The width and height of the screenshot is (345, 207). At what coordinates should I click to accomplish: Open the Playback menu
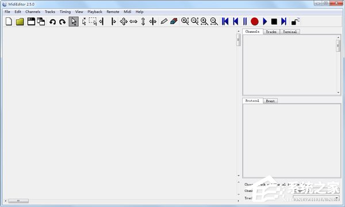[95, 11]
